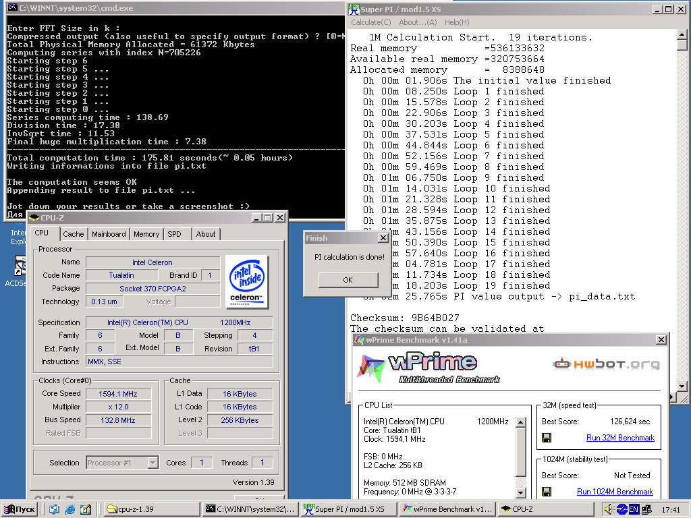
Task: Click the Cores value field
Action: (201, 463)
